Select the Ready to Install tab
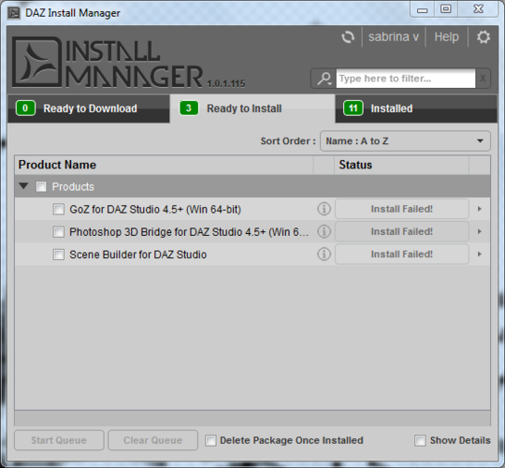The height and width of the screenshot is (468, 505). point(252,109)
